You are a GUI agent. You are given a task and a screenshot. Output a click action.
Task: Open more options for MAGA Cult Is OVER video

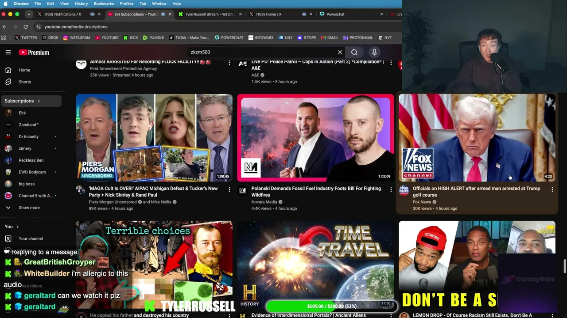click(229, 189)
